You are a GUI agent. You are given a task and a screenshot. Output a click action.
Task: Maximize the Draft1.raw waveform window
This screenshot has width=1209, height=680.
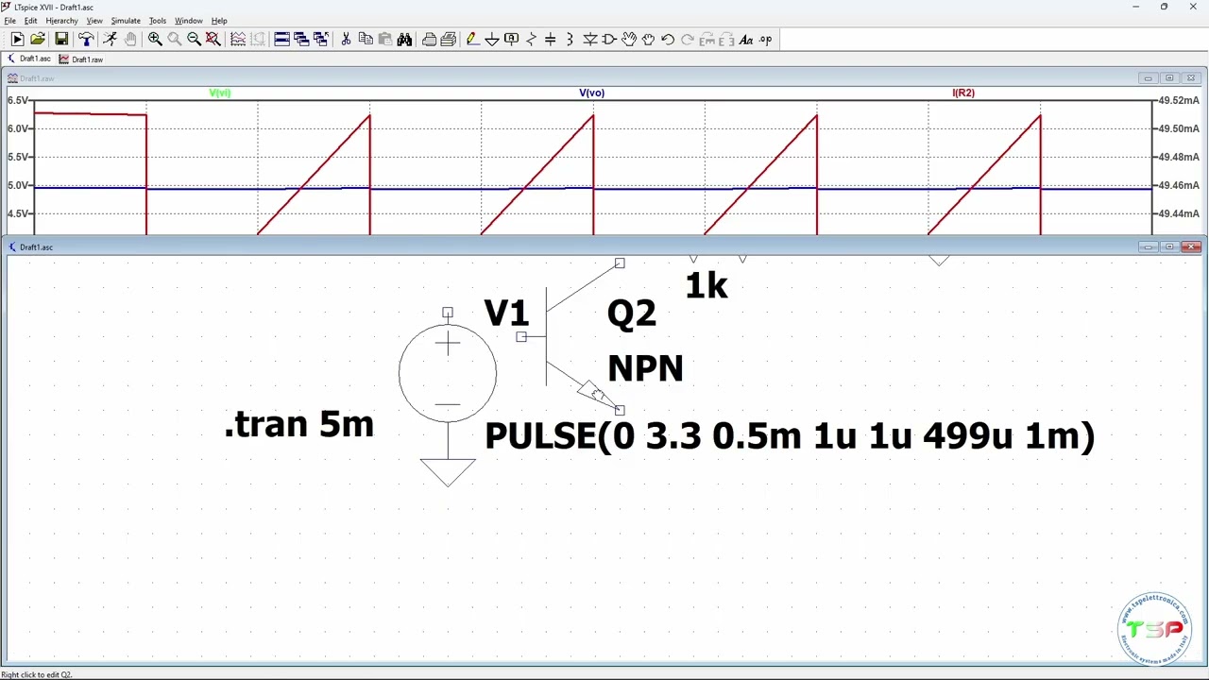1169,78
